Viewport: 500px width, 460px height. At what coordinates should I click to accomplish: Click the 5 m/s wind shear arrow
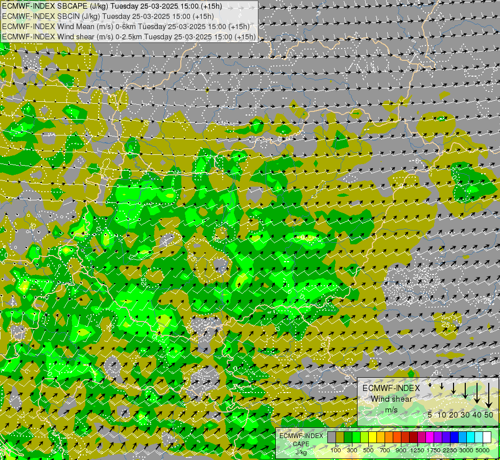click(430, 385)
